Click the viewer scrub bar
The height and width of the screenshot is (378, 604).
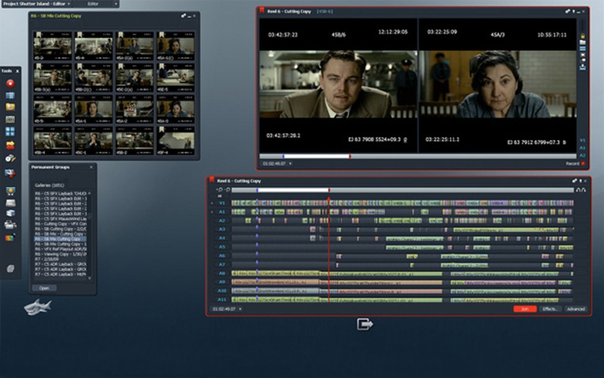(x=417, y=156)
